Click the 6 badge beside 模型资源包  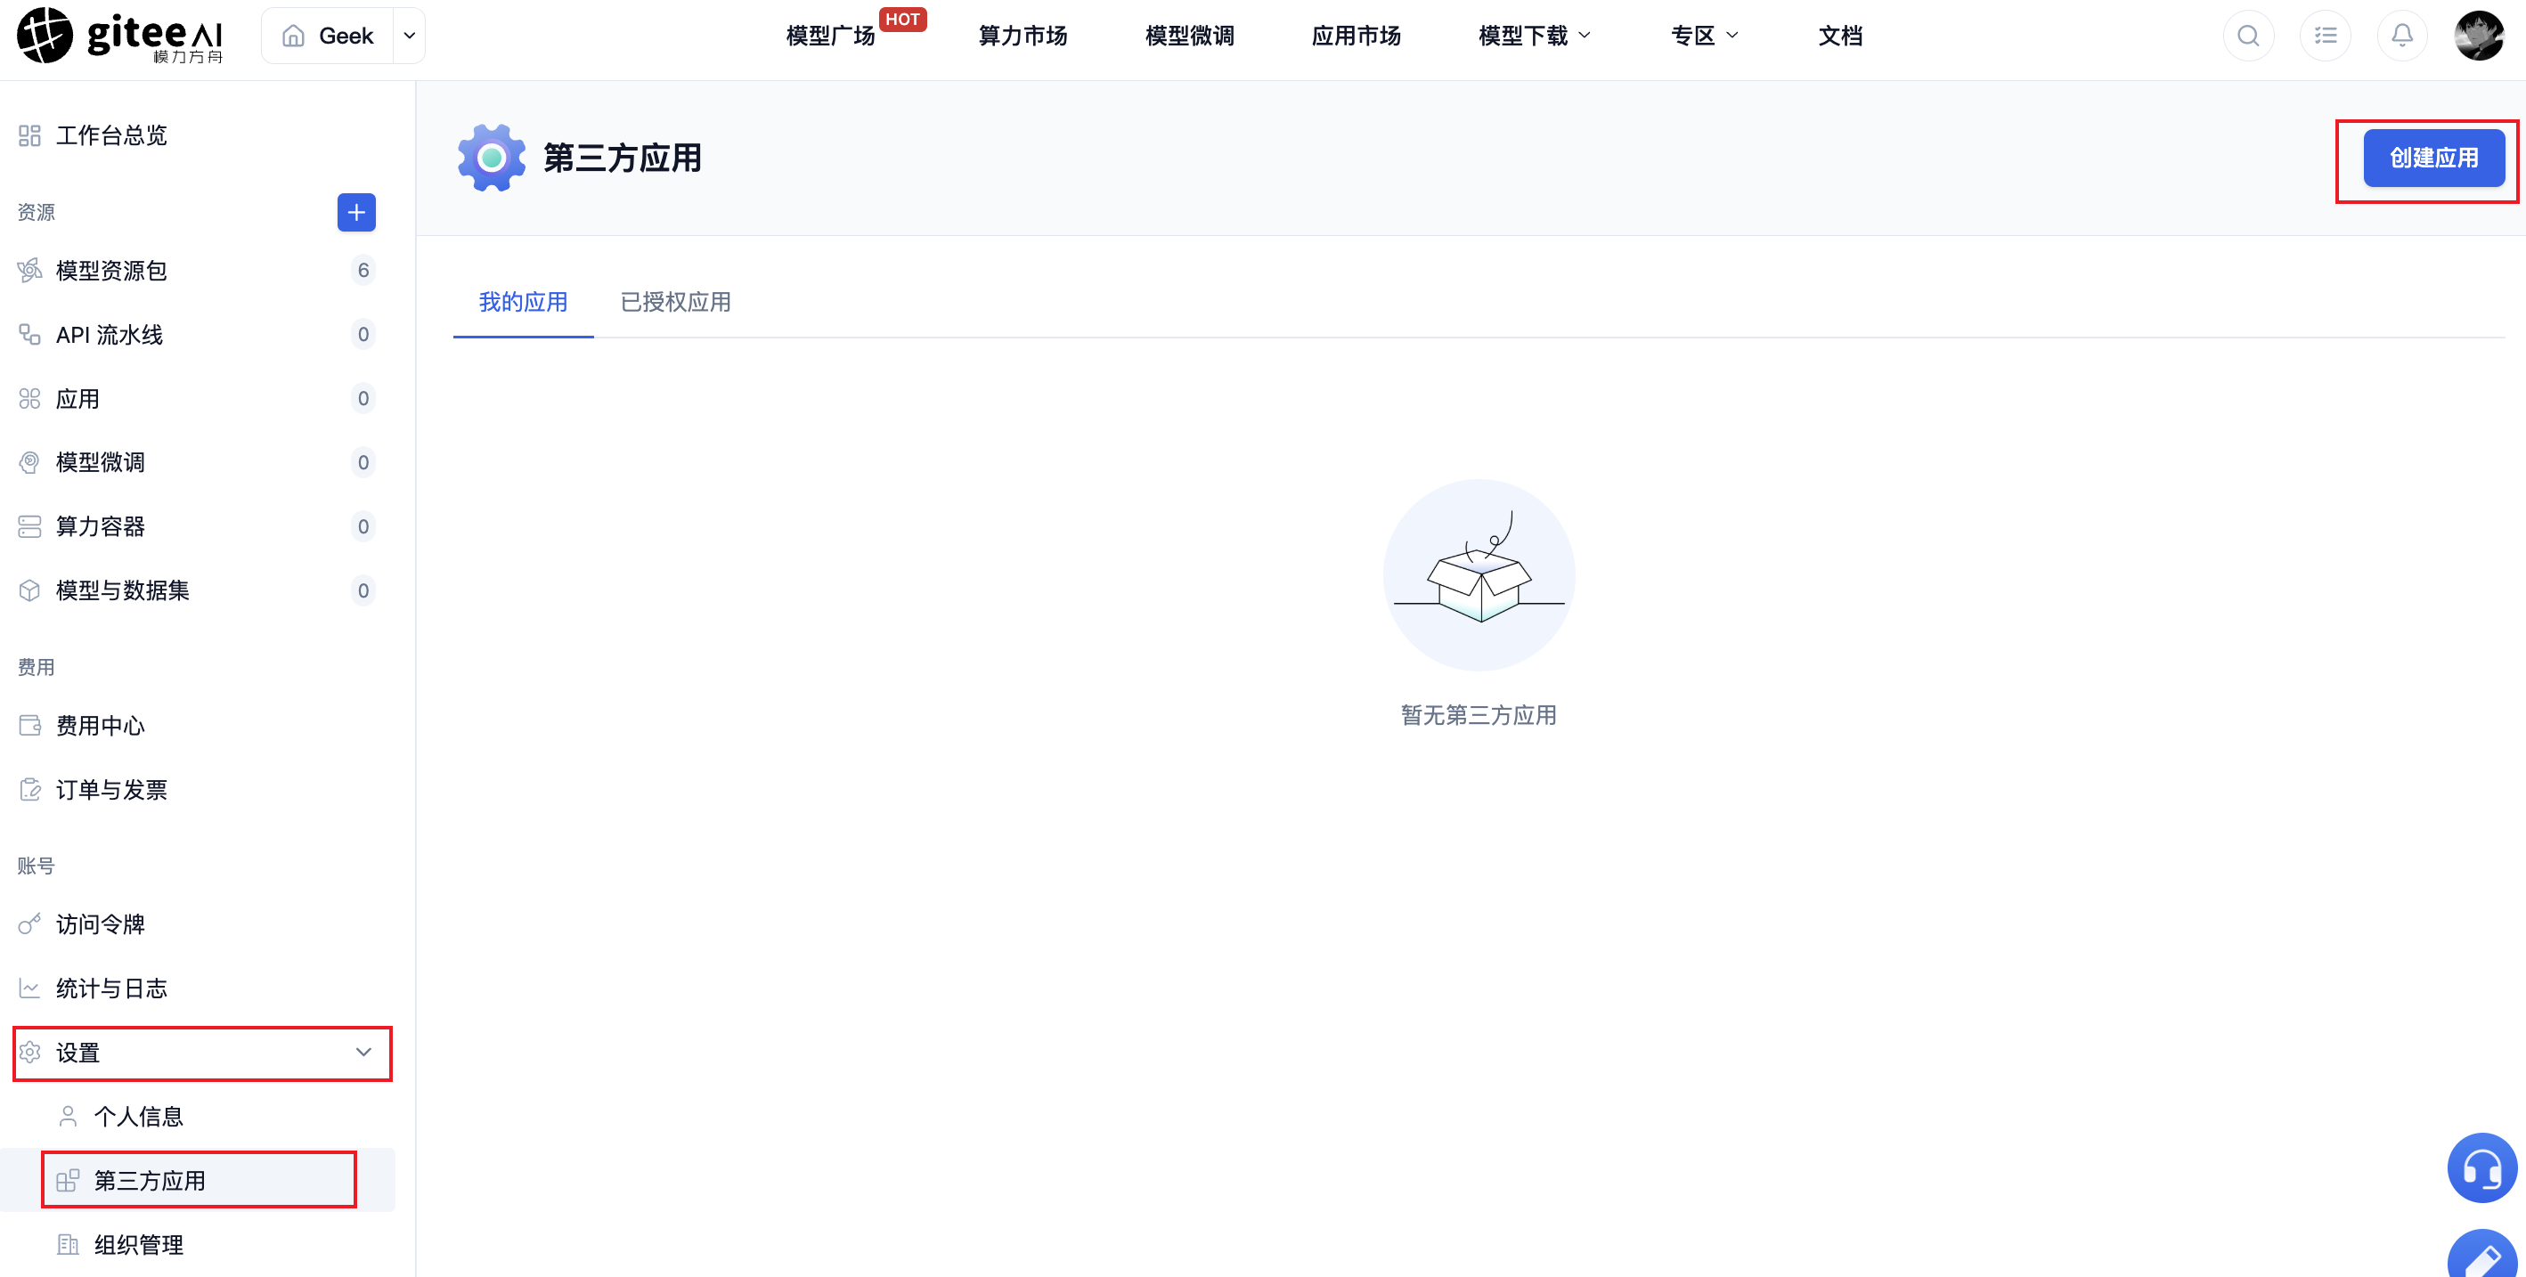tap(363, 270)
